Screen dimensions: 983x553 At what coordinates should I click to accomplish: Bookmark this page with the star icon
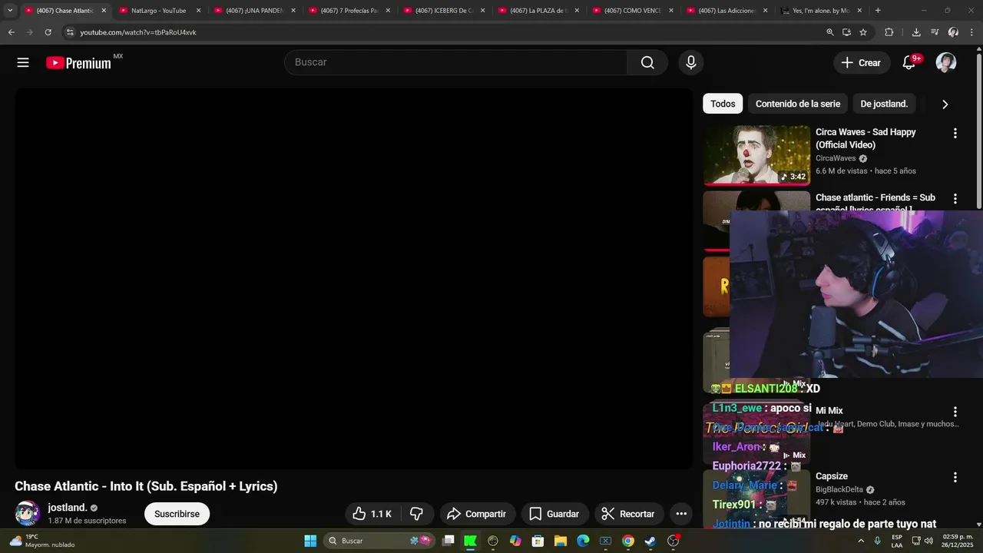pyautogui.click(x=863, y=32)
